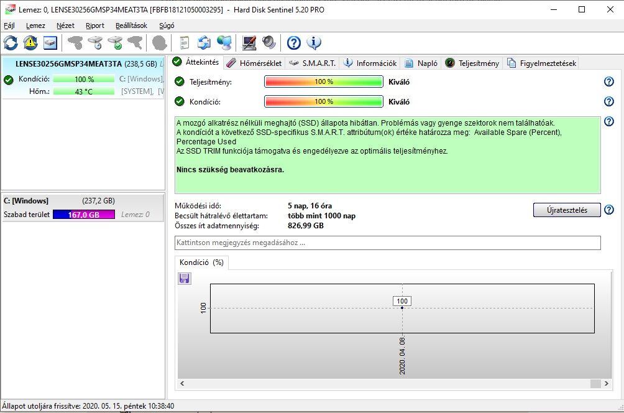Switch to the S.M.A.R.T. tab
624x413 pixels.
pos(313,63)
